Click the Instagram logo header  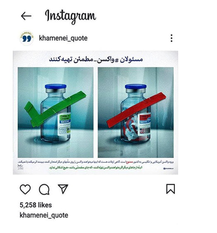(70, 17)
